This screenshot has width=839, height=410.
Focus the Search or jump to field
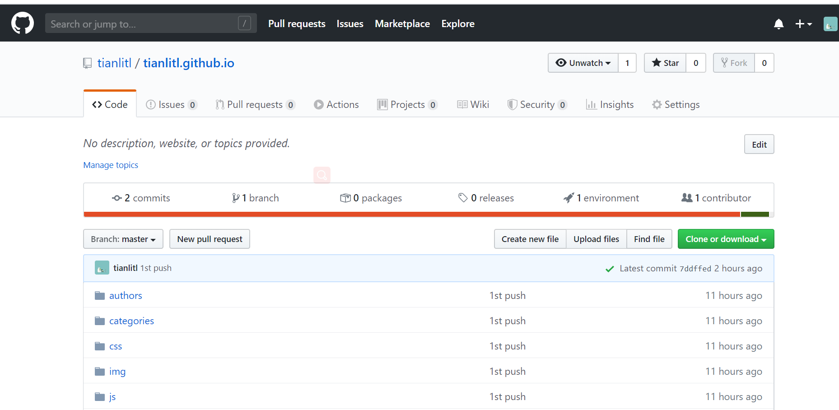(x=151, y=23)
